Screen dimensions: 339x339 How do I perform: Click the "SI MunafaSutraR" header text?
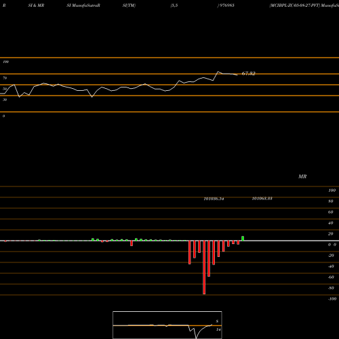pos(83,5)
